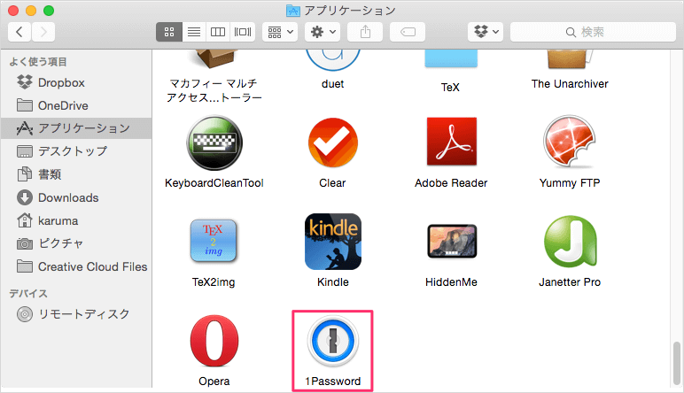Click the HiddenMe name label

click(x=451, y=281)
